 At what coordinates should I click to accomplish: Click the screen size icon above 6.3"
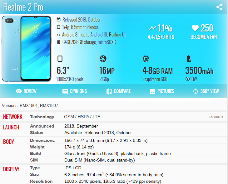(60, 59)
